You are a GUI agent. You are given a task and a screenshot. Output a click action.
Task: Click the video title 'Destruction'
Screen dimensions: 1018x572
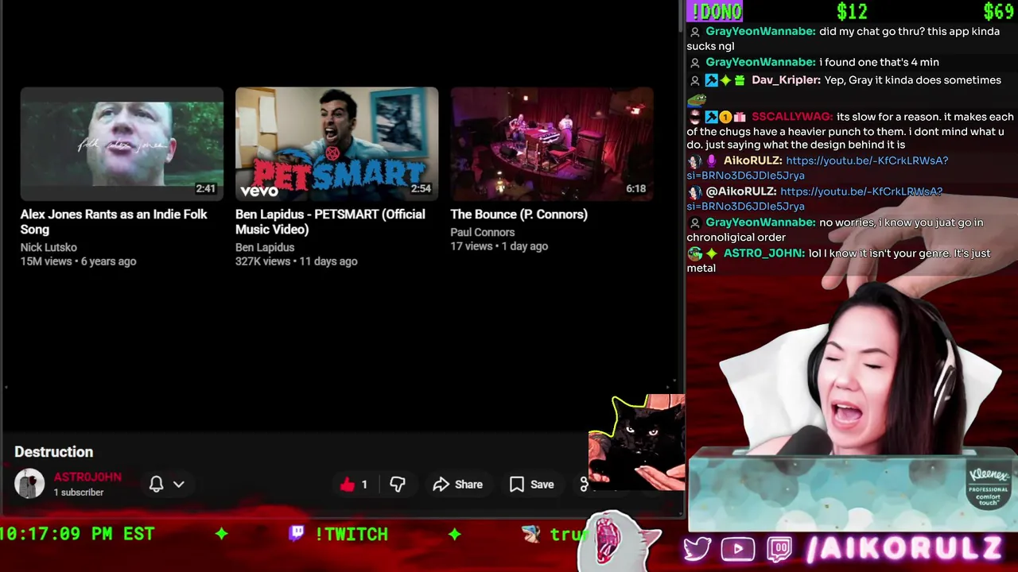(53, 452)
